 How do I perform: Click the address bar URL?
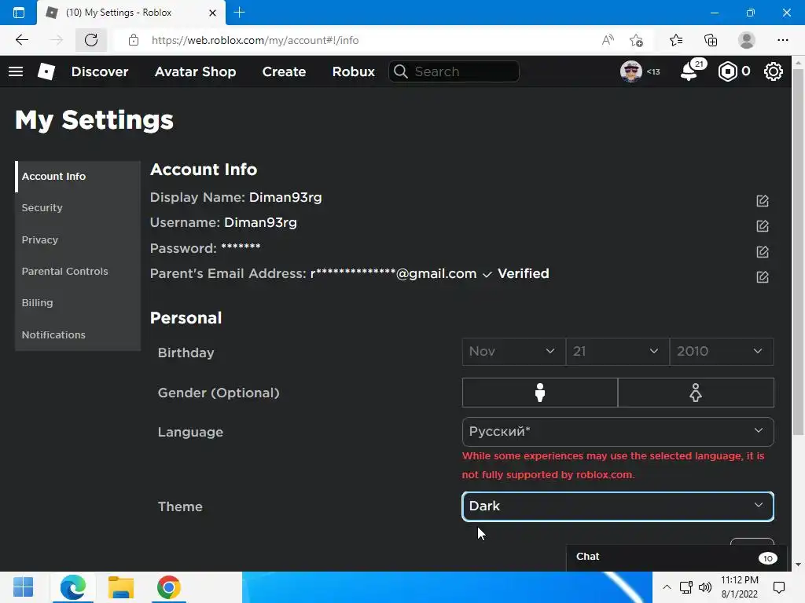255,40
